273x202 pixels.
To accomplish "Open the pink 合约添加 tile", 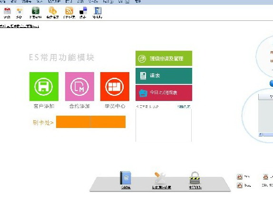I will (x=79, y=86).
